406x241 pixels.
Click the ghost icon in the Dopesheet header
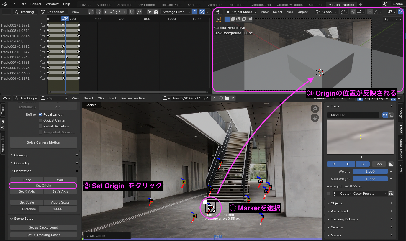click(156, 12)
